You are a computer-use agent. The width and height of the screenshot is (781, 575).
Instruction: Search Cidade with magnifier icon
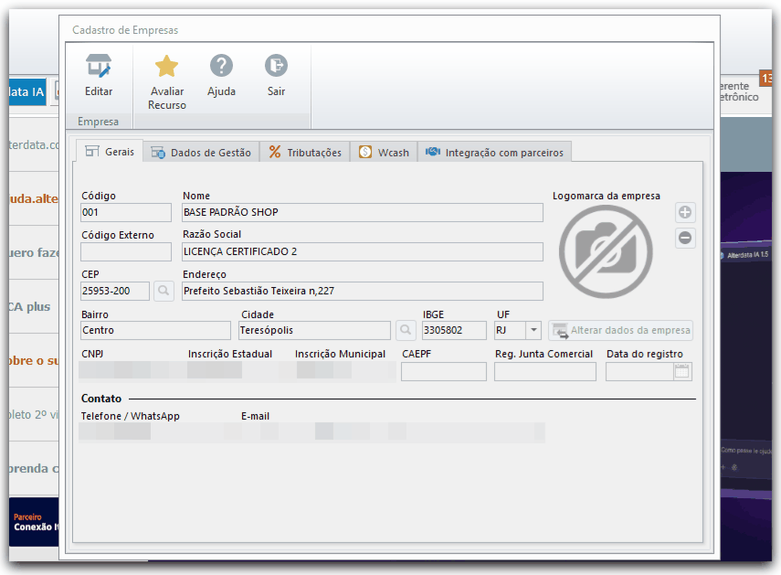pyautogui.click(x=406, y=330)
